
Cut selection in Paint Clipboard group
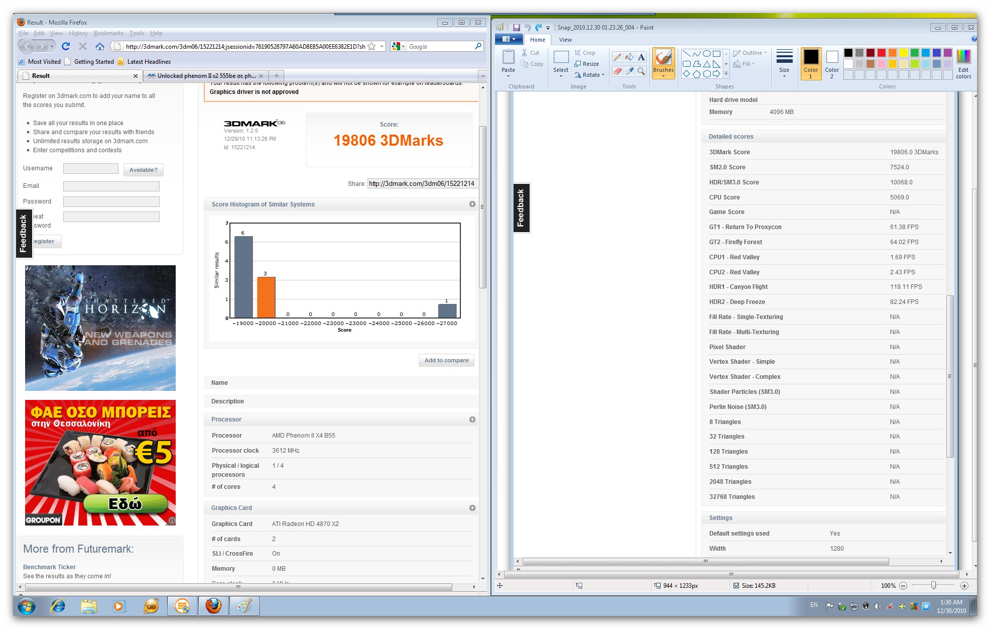point(530,53)
